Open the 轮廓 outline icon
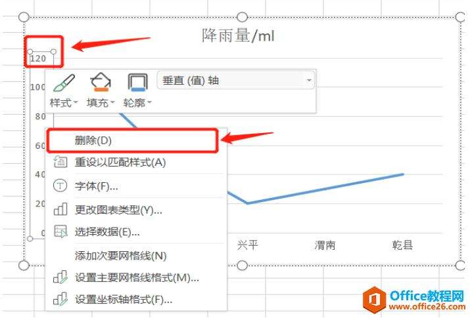Image resolution: width=470 pixels, height=318 pixels. (x=137, y=82)
